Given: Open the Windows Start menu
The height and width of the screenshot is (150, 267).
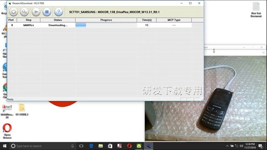Looking at the screenshot, I should point(5,146).
